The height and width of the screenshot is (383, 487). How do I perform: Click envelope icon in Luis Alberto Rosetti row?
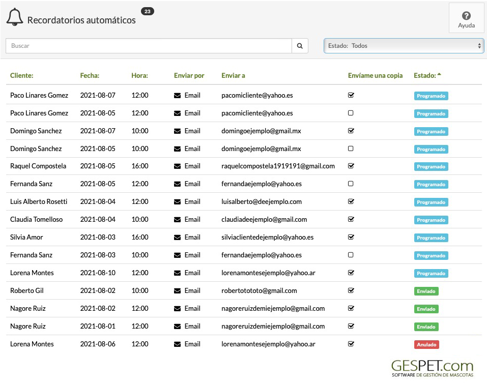177,202
